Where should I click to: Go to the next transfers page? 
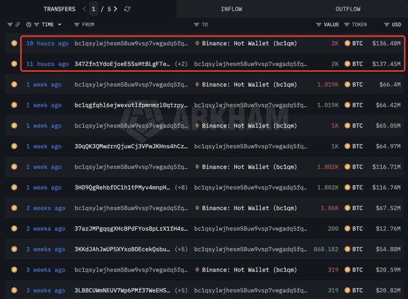point(116,9)
